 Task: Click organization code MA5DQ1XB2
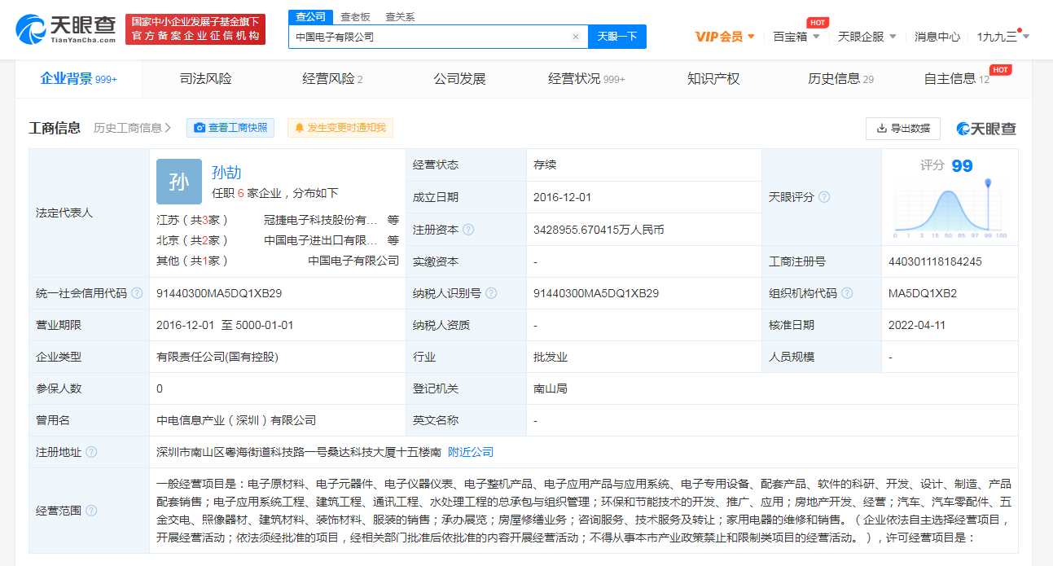pyautogui.click(x=923, y=293)
